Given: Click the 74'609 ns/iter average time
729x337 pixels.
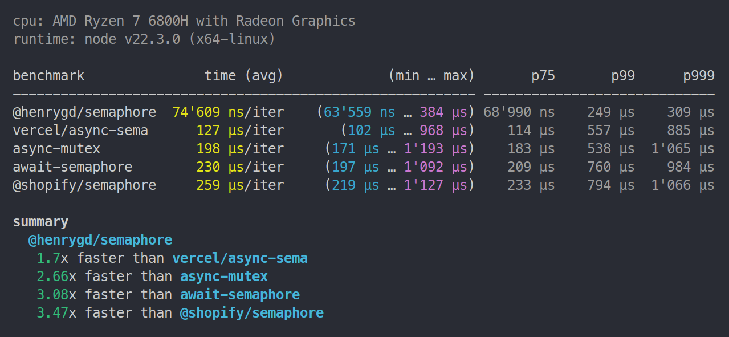Looking at the screenshot, I should tap(228, 112).
